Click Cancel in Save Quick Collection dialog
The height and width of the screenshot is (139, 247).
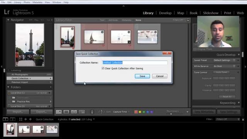click(x=160, y=76)
